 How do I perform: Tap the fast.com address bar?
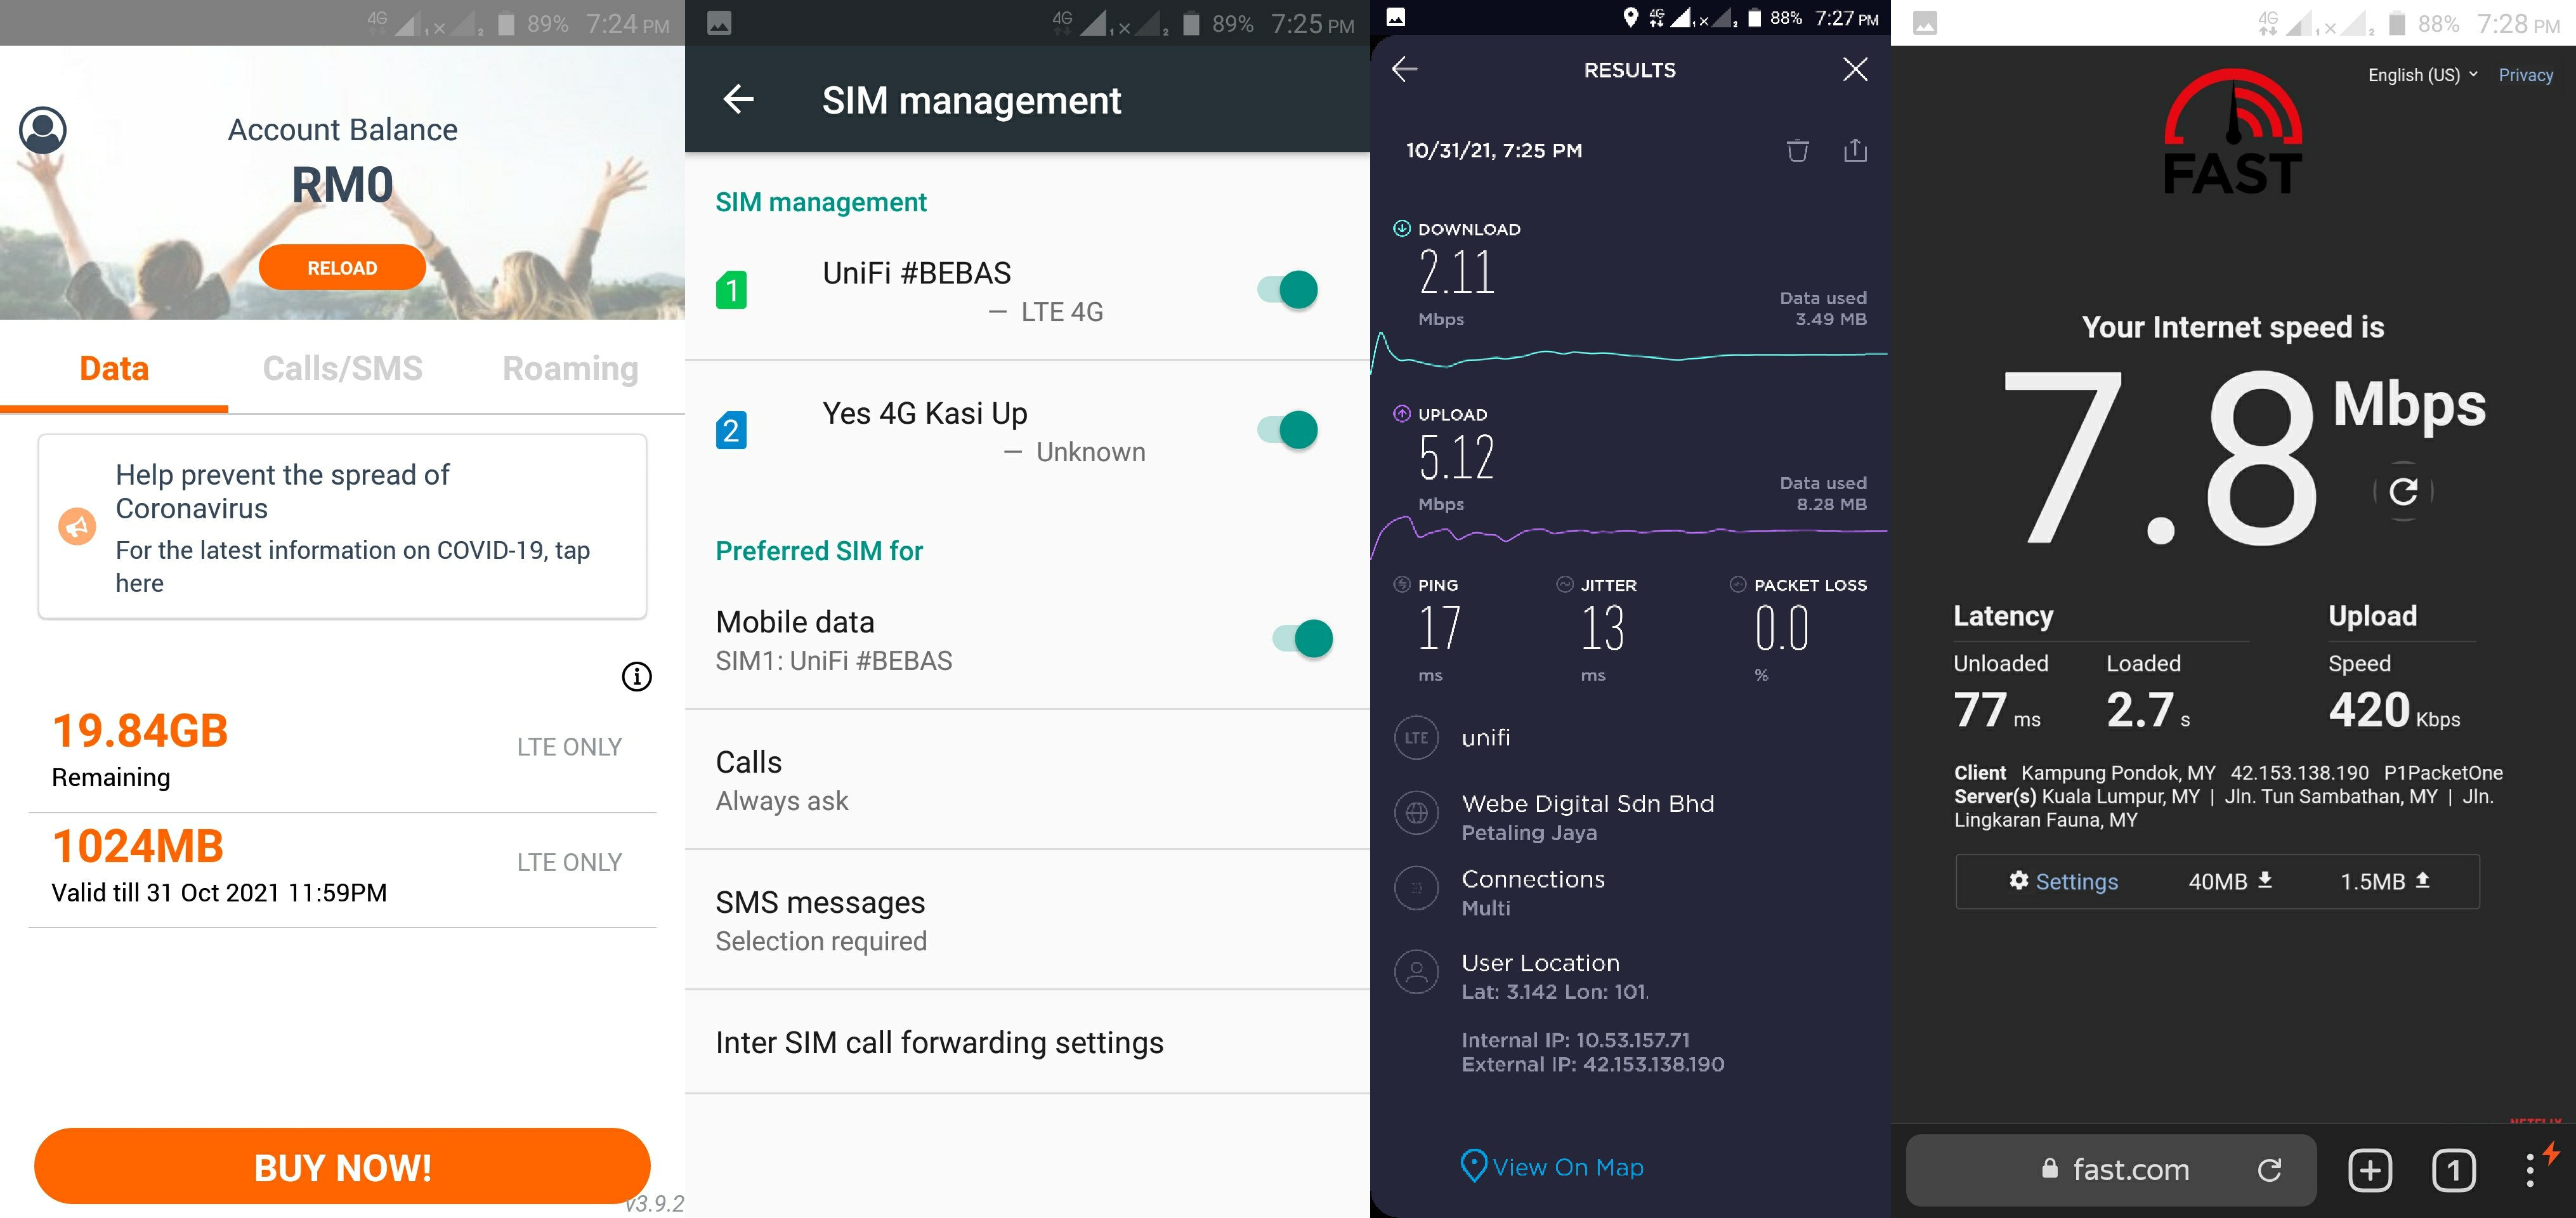(2111, 1170)
